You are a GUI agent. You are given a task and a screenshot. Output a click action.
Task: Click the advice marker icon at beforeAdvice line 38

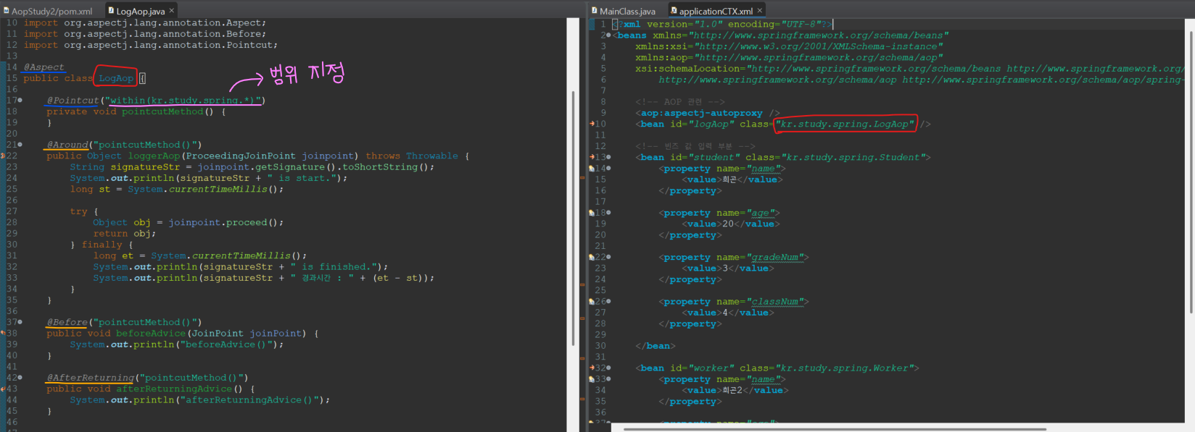click(3, 333)
